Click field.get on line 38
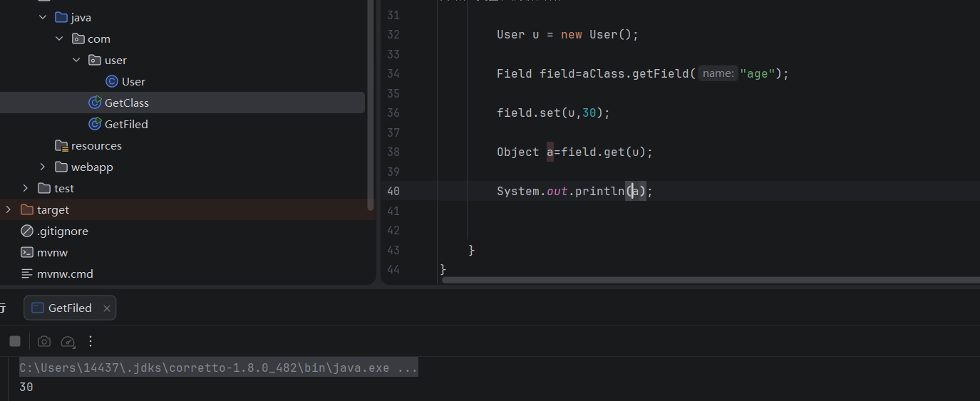The width and height of the screenshot is (980, 401). [593, 152]
